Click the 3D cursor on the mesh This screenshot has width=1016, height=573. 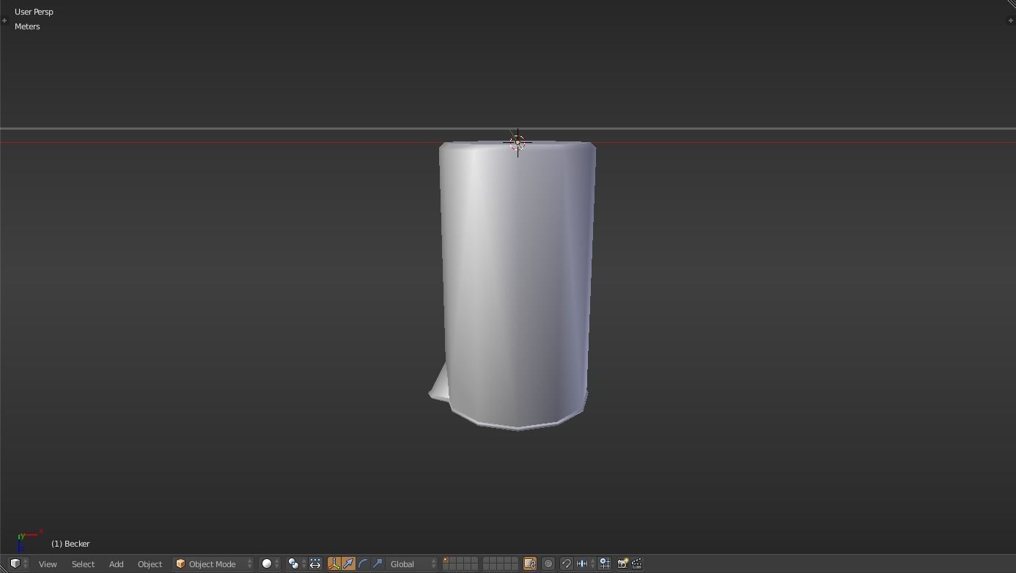pos(518,142)
